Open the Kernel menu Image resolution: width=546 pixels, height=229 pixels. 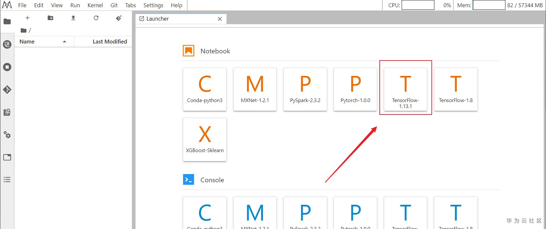click(95, 5)
